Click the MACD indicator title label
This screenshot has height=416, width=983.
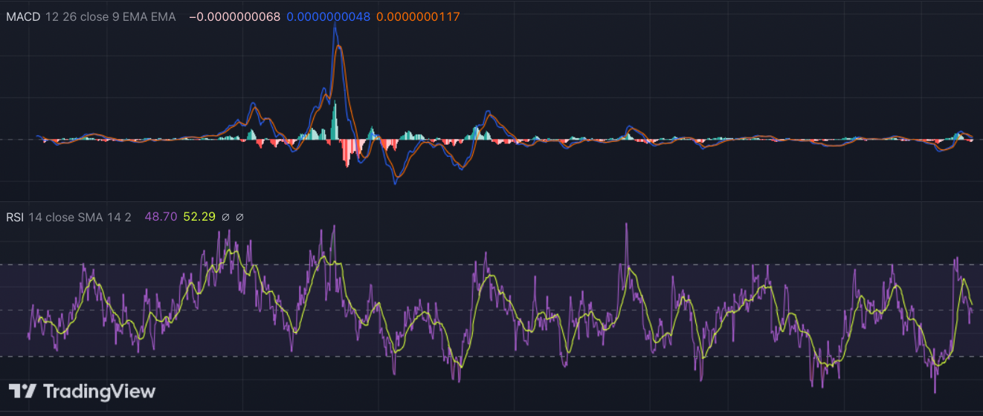23,16
